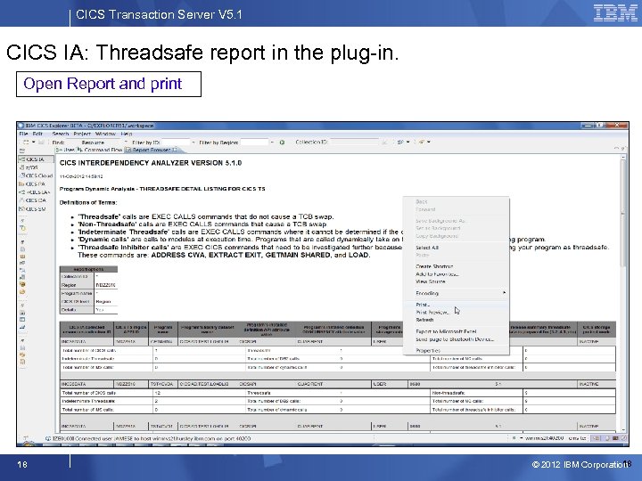Choose Create Shortcut in context menu
This screenshot has width=642, height=481.
click(x=434, y=266)
